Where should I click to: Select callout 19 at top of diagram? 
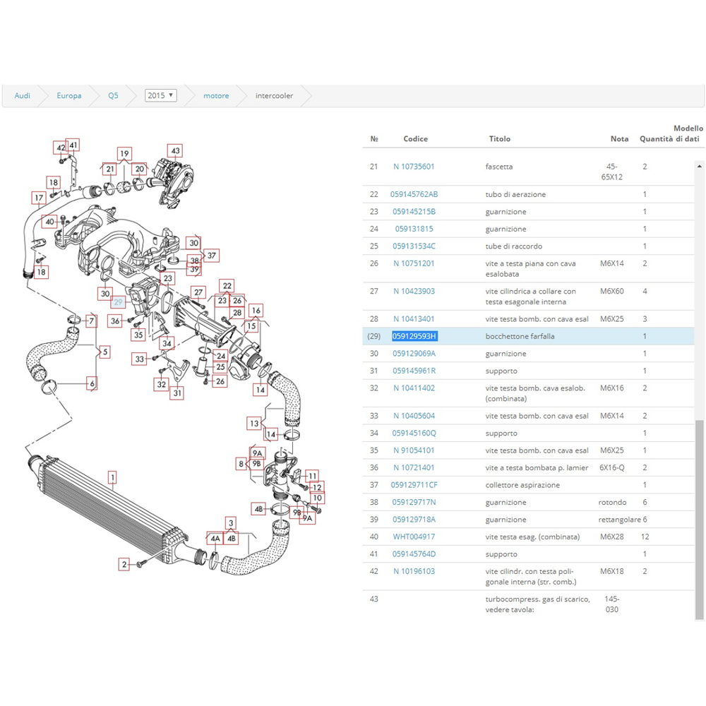[x=124, y=153]
